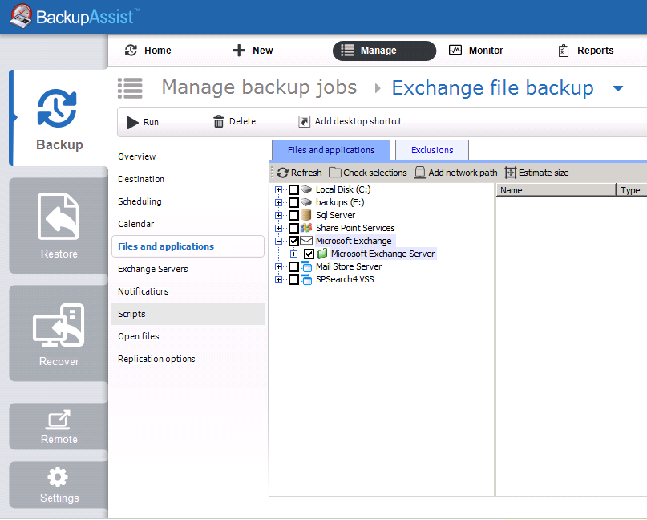Click the Reports clipboard icon
647x520 pixels.
tap(564, 51)
